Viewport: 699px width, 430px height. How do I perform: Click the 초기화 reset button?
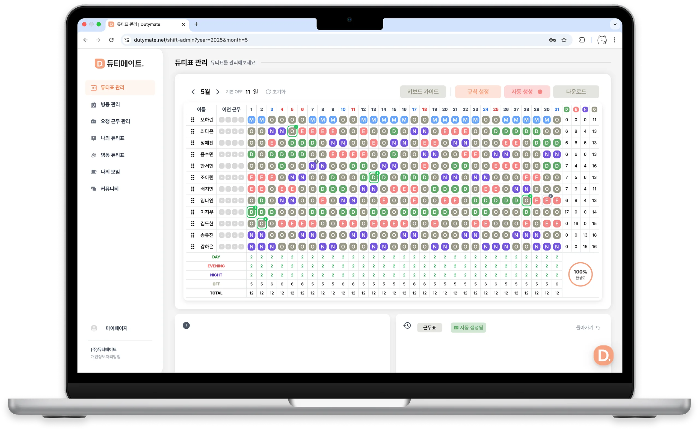(276, 92)
